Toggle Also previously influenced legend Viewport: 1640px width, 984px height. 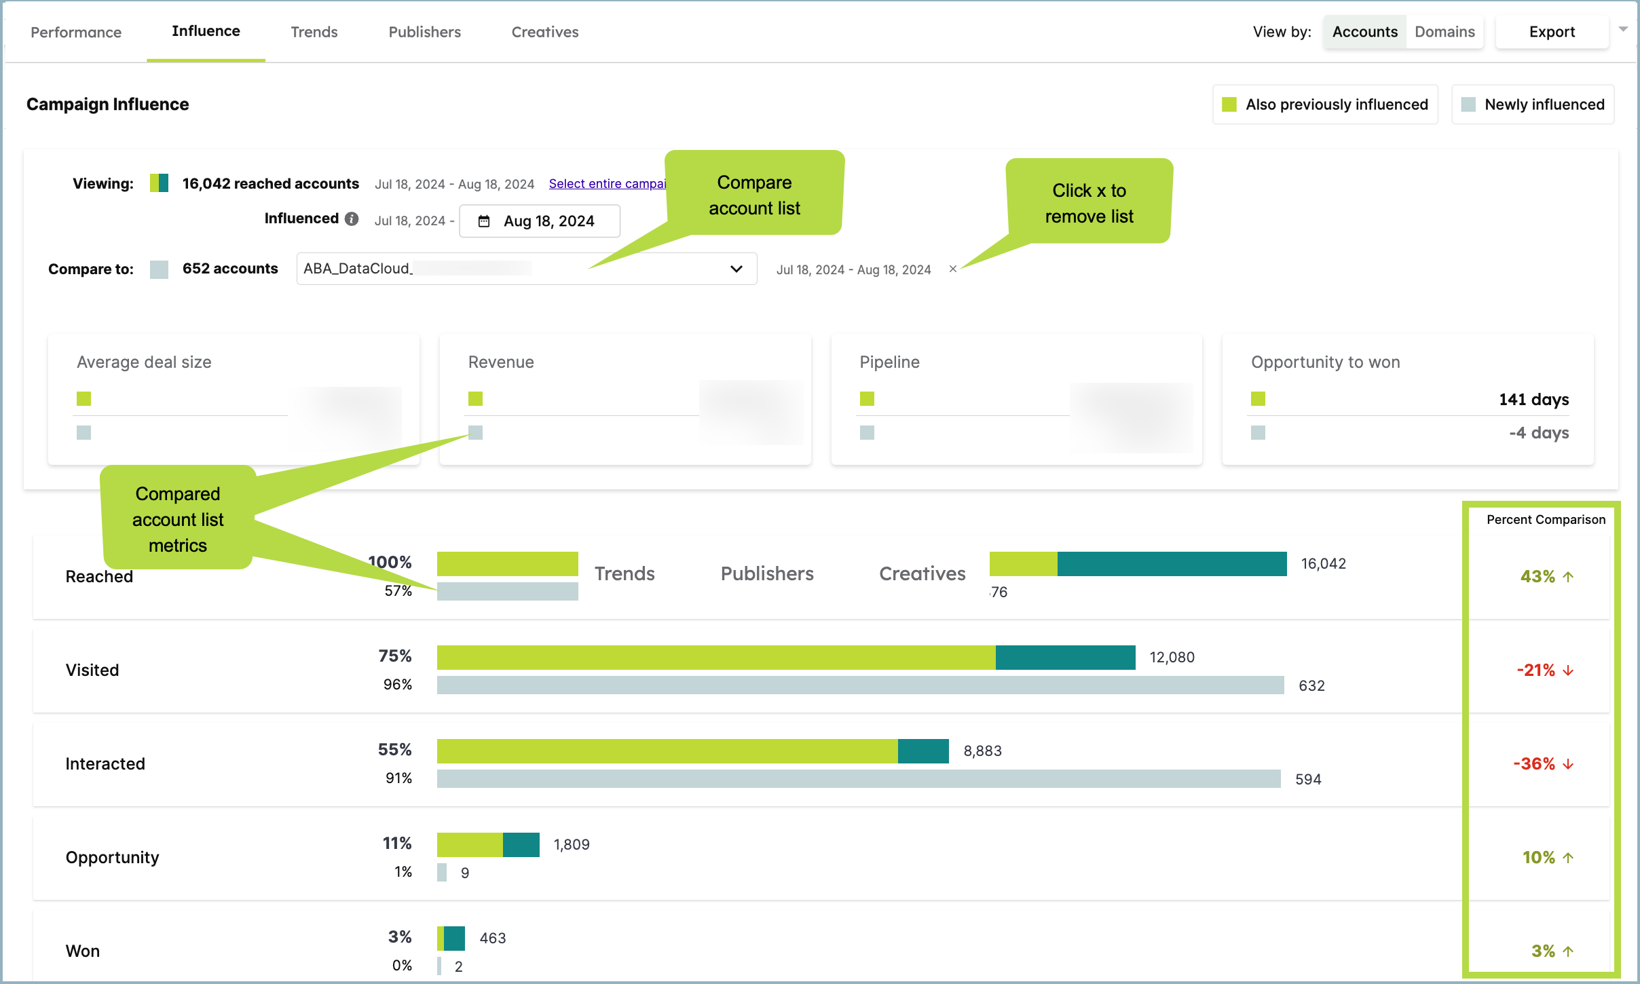tap(1325, 105)
